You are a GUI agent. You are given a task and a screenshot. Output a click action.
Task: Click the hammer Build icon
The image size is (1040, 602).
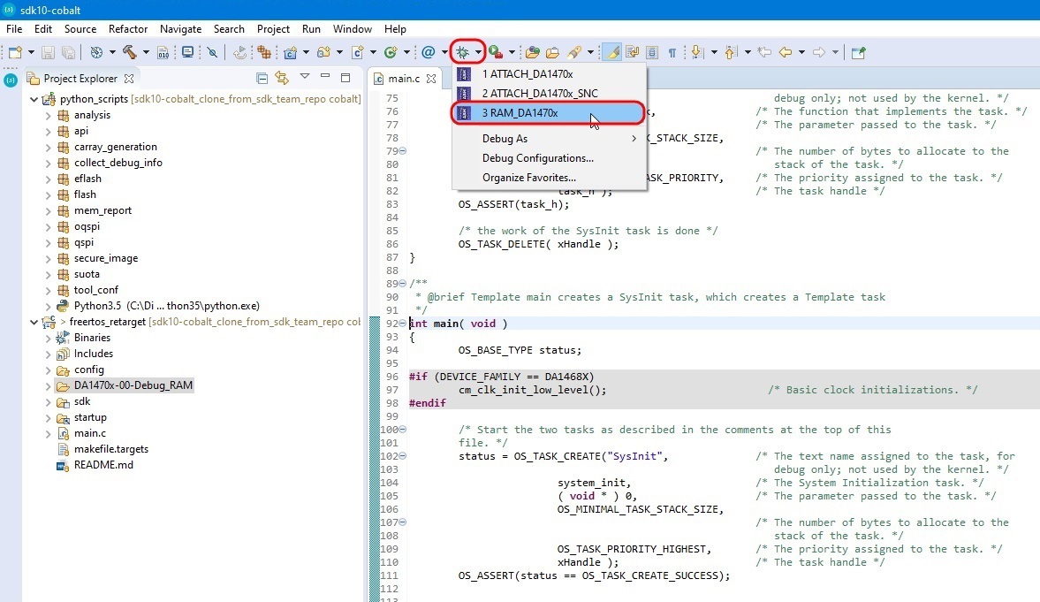pyautogui.click(x=129, y=52)
